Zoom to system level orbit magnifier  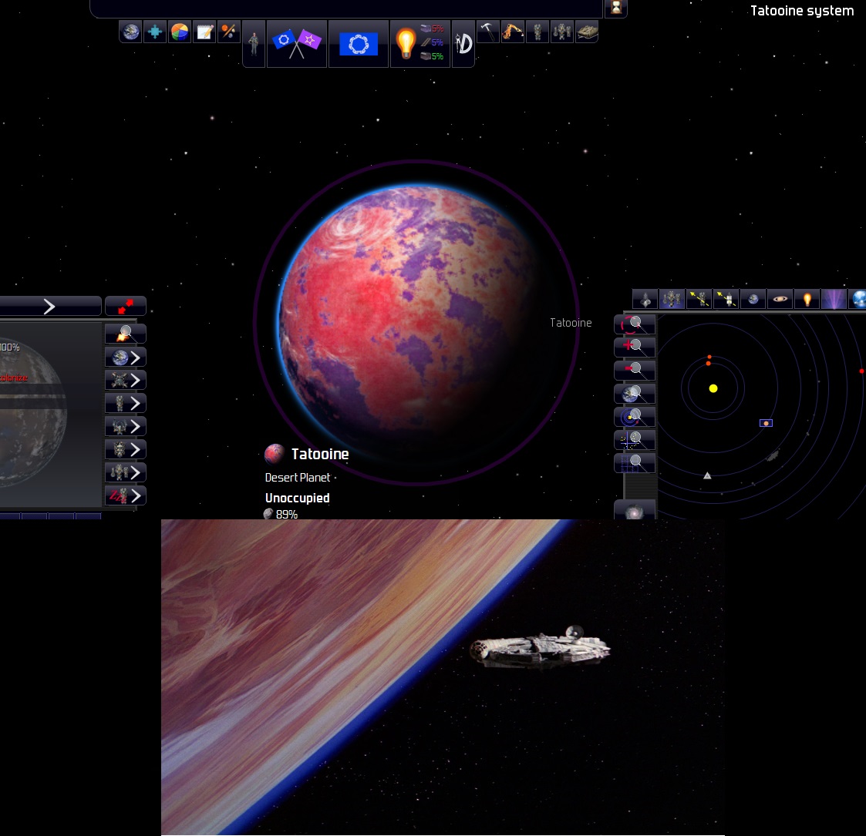(635, 417)
